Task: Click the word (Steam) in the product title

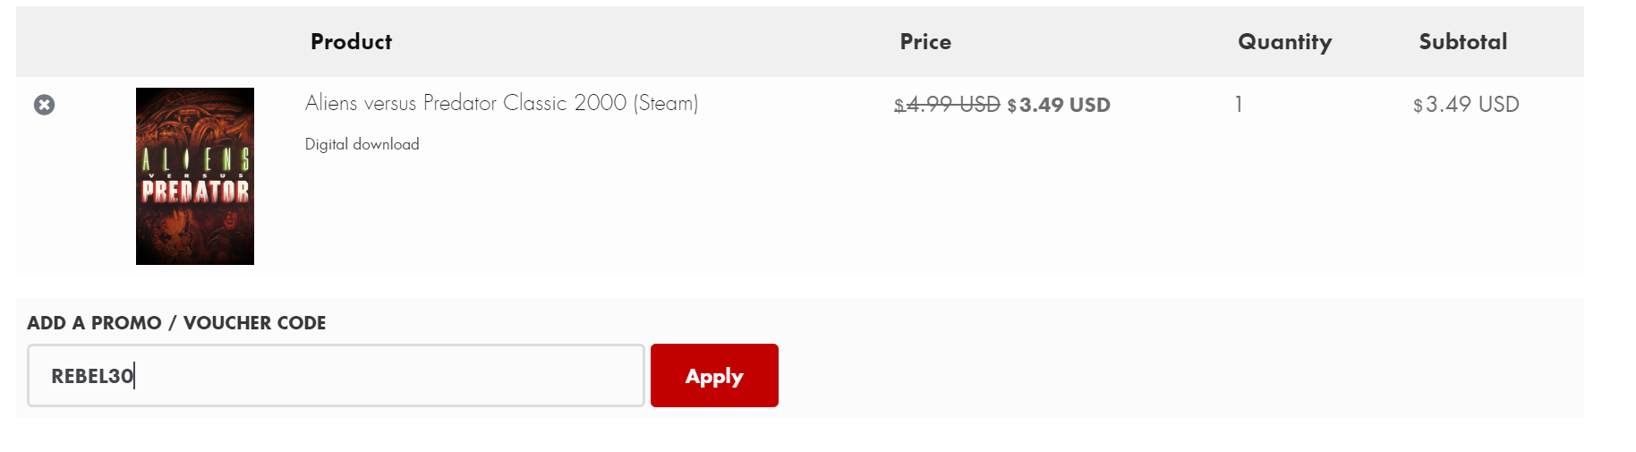Action: (666, 103)
